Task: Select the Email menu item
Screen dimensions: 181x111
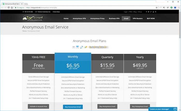Action: point(126,18)
